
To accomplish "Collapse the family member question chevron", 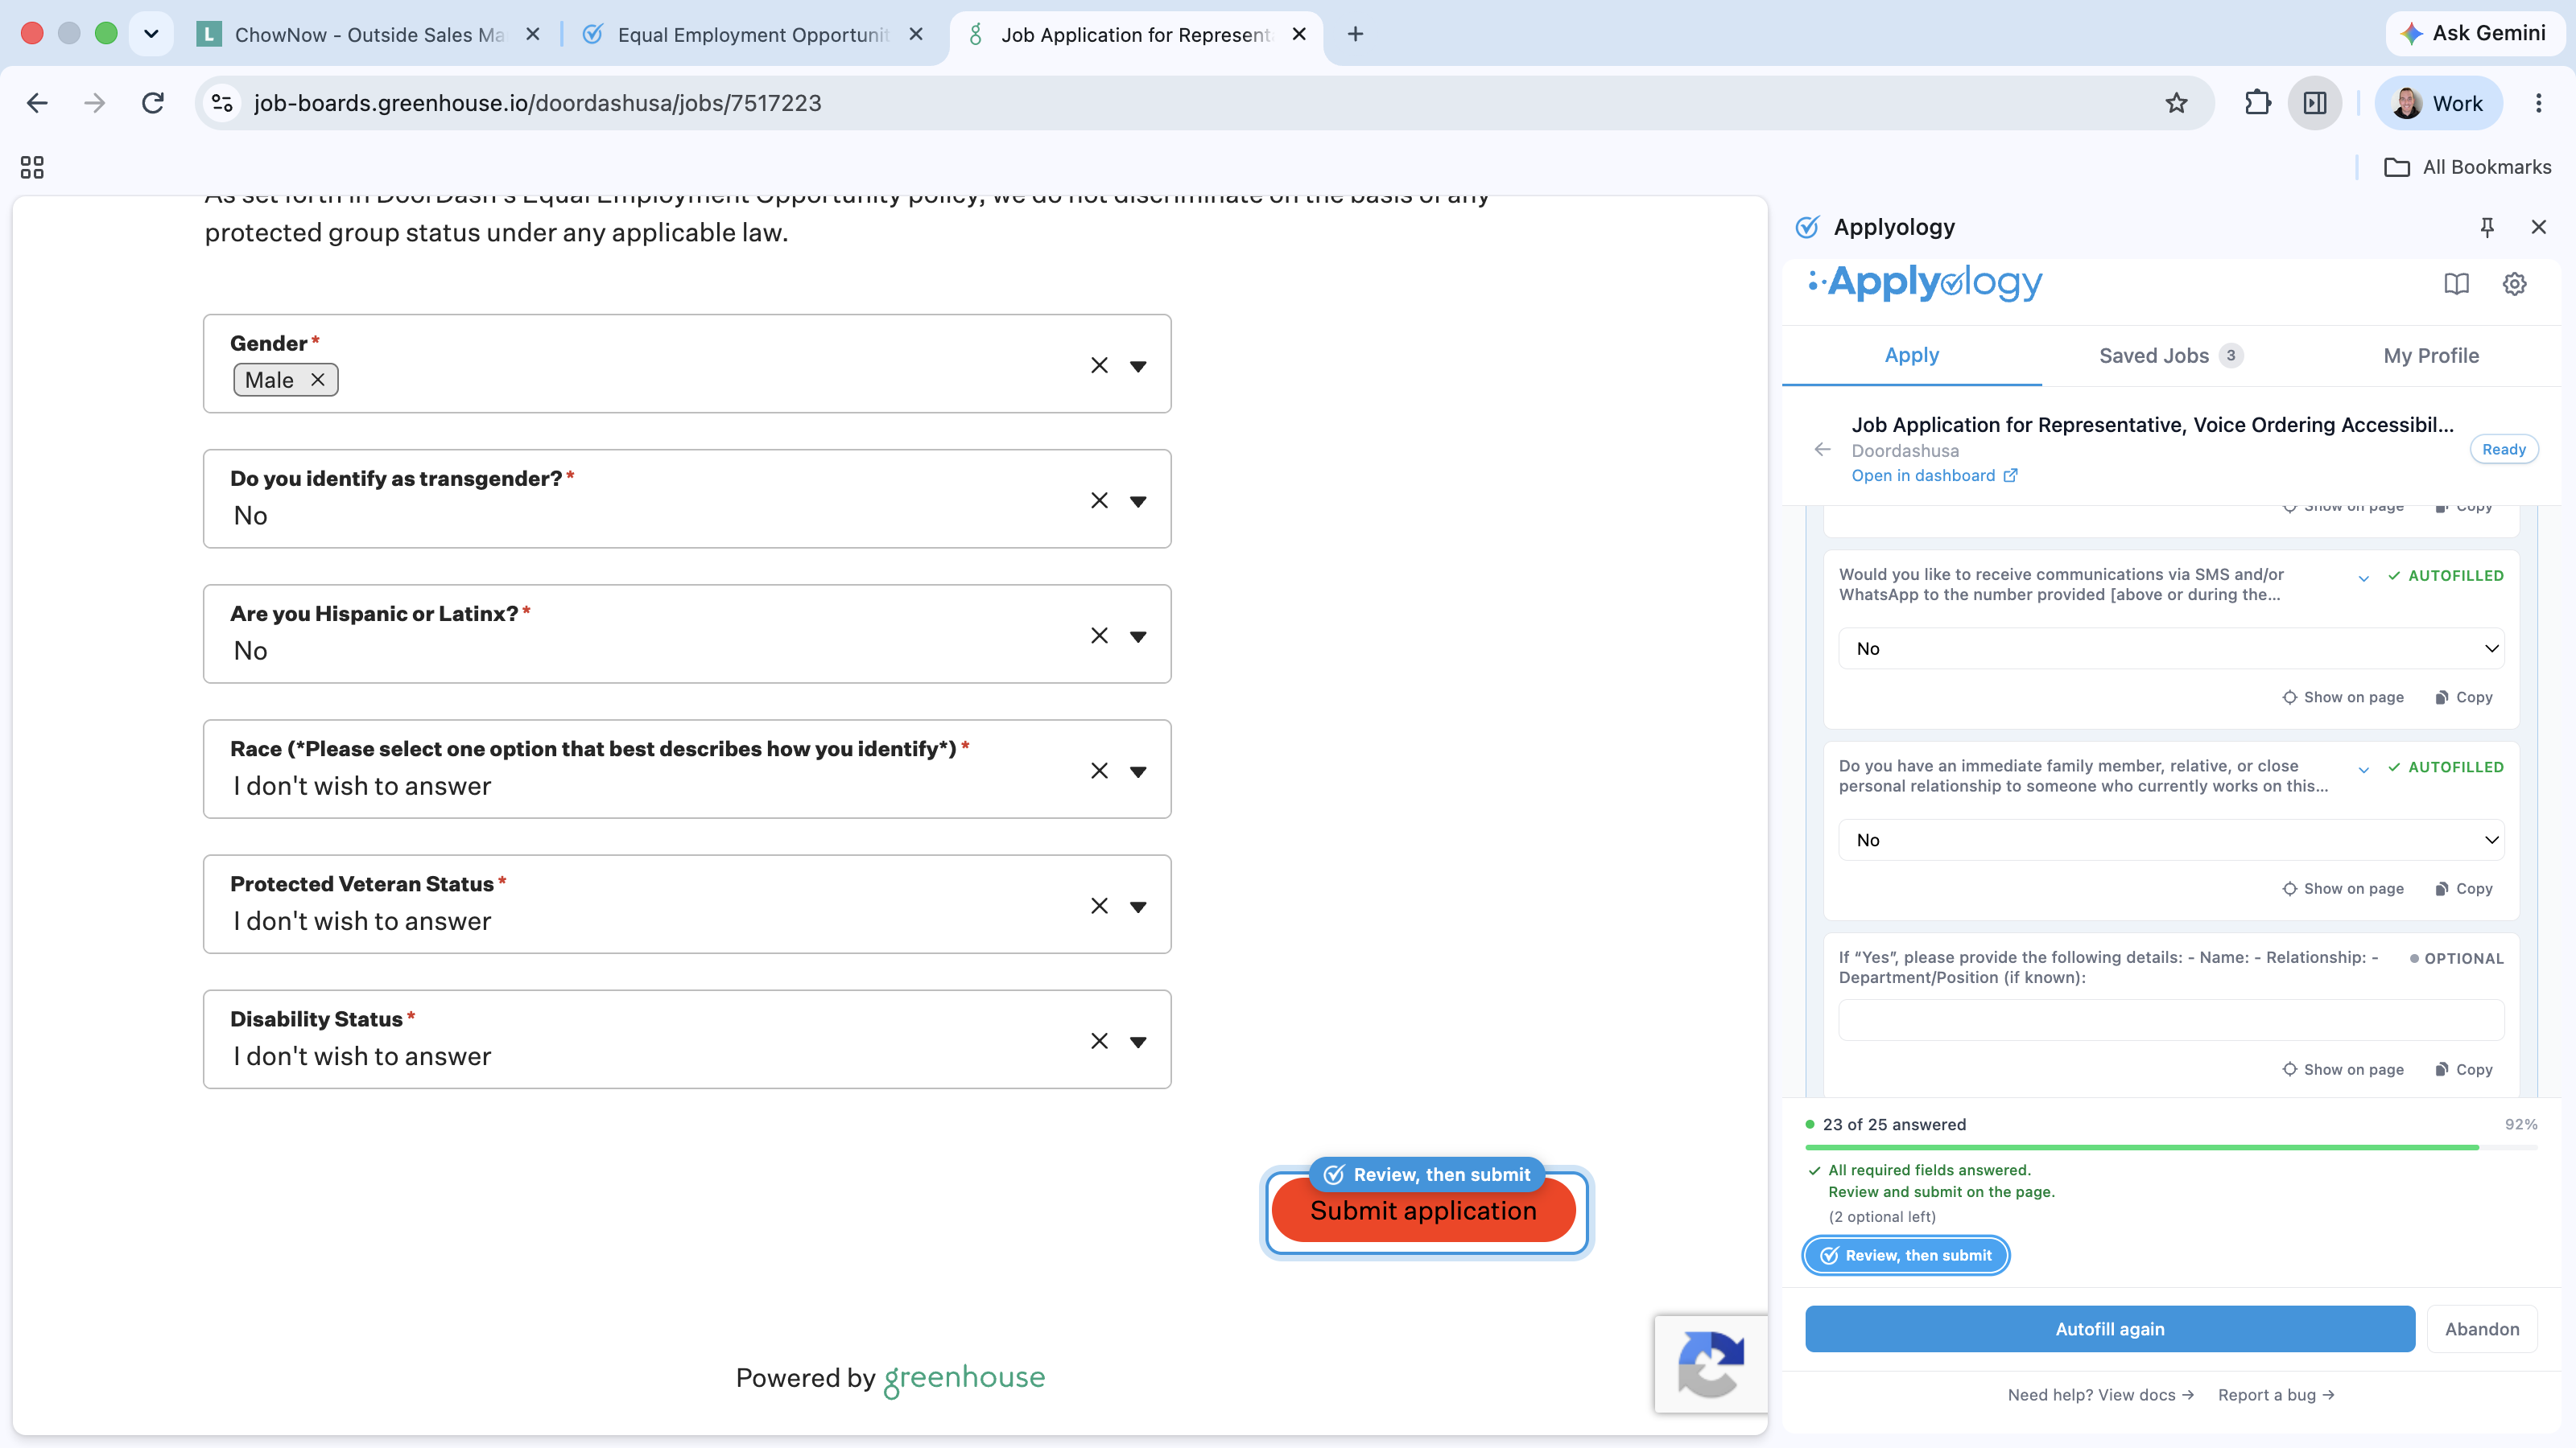I will click(2364, 770).
